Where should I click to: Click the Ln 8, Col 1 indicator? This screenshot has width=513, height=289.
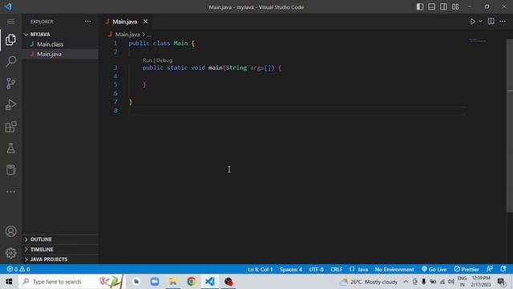(x=260, y=270)
